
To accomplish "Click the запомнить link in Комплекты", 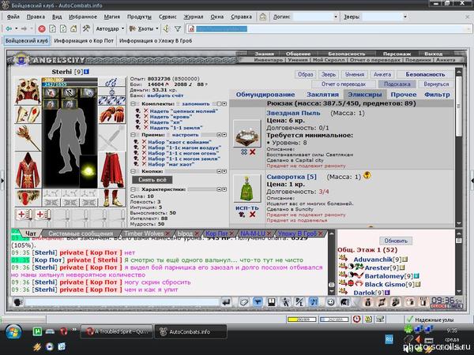I will click(x=196, y=104).
